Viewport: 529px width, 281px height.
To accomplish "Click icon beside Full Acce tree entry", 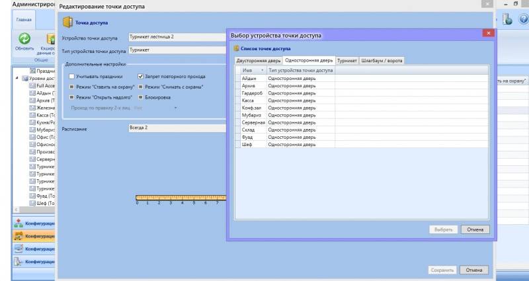I will pos(32,86).
